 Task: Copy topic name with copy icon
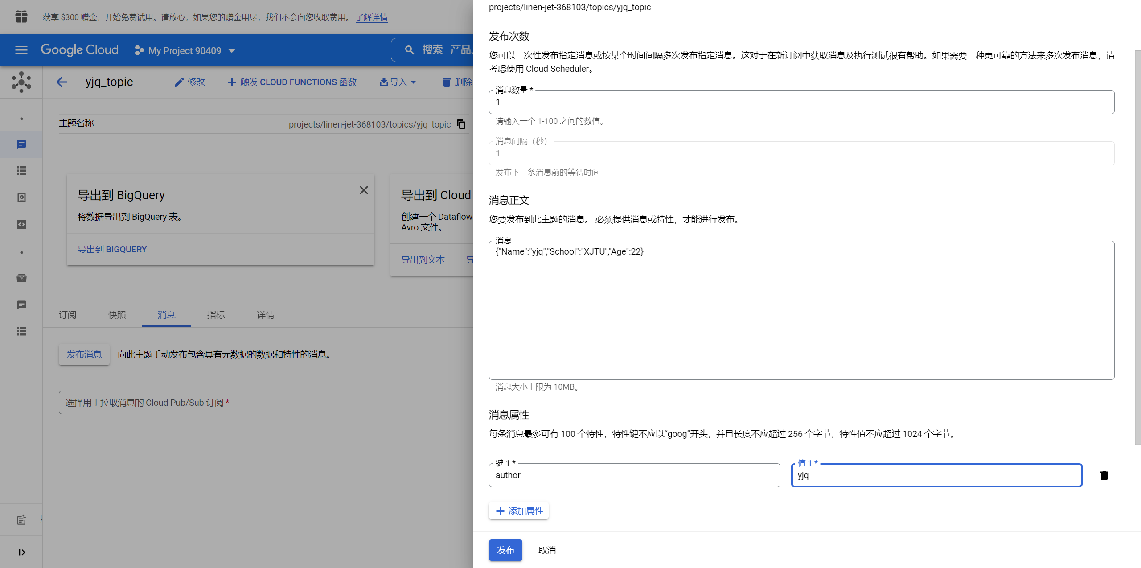point(461,124)
